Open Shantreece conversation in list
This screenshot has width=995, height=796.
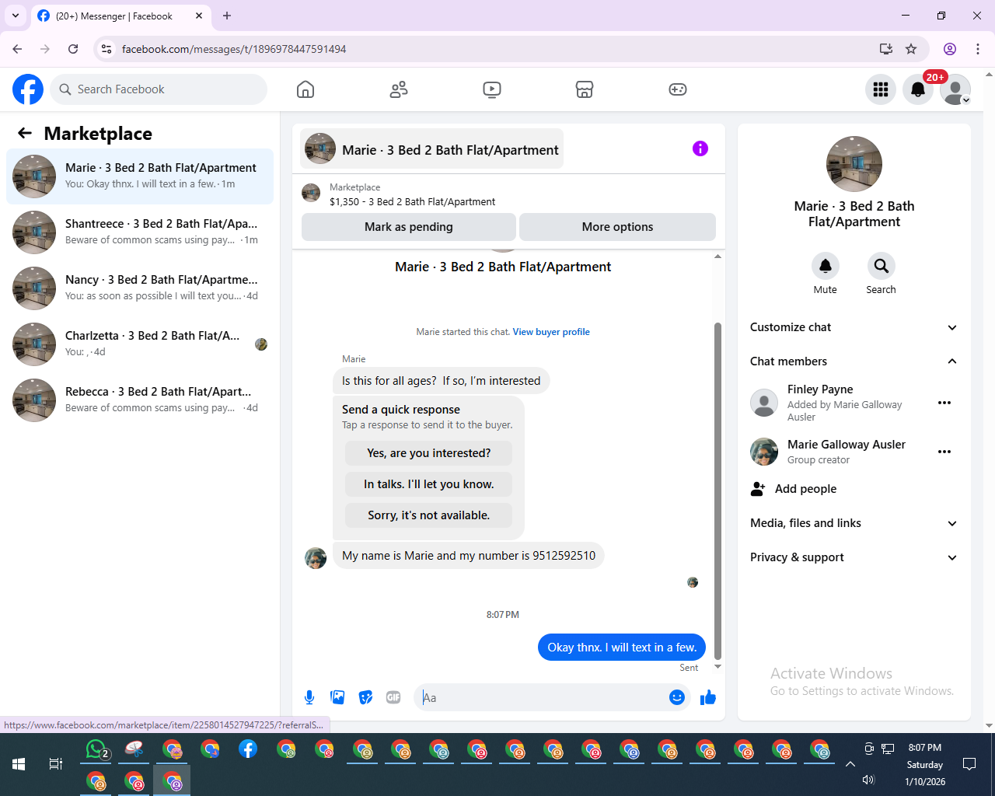140,232
